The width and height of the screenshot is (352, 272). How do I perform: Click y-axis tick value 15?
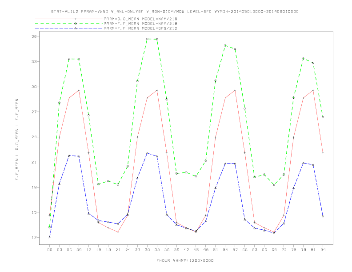coord(34,212)
